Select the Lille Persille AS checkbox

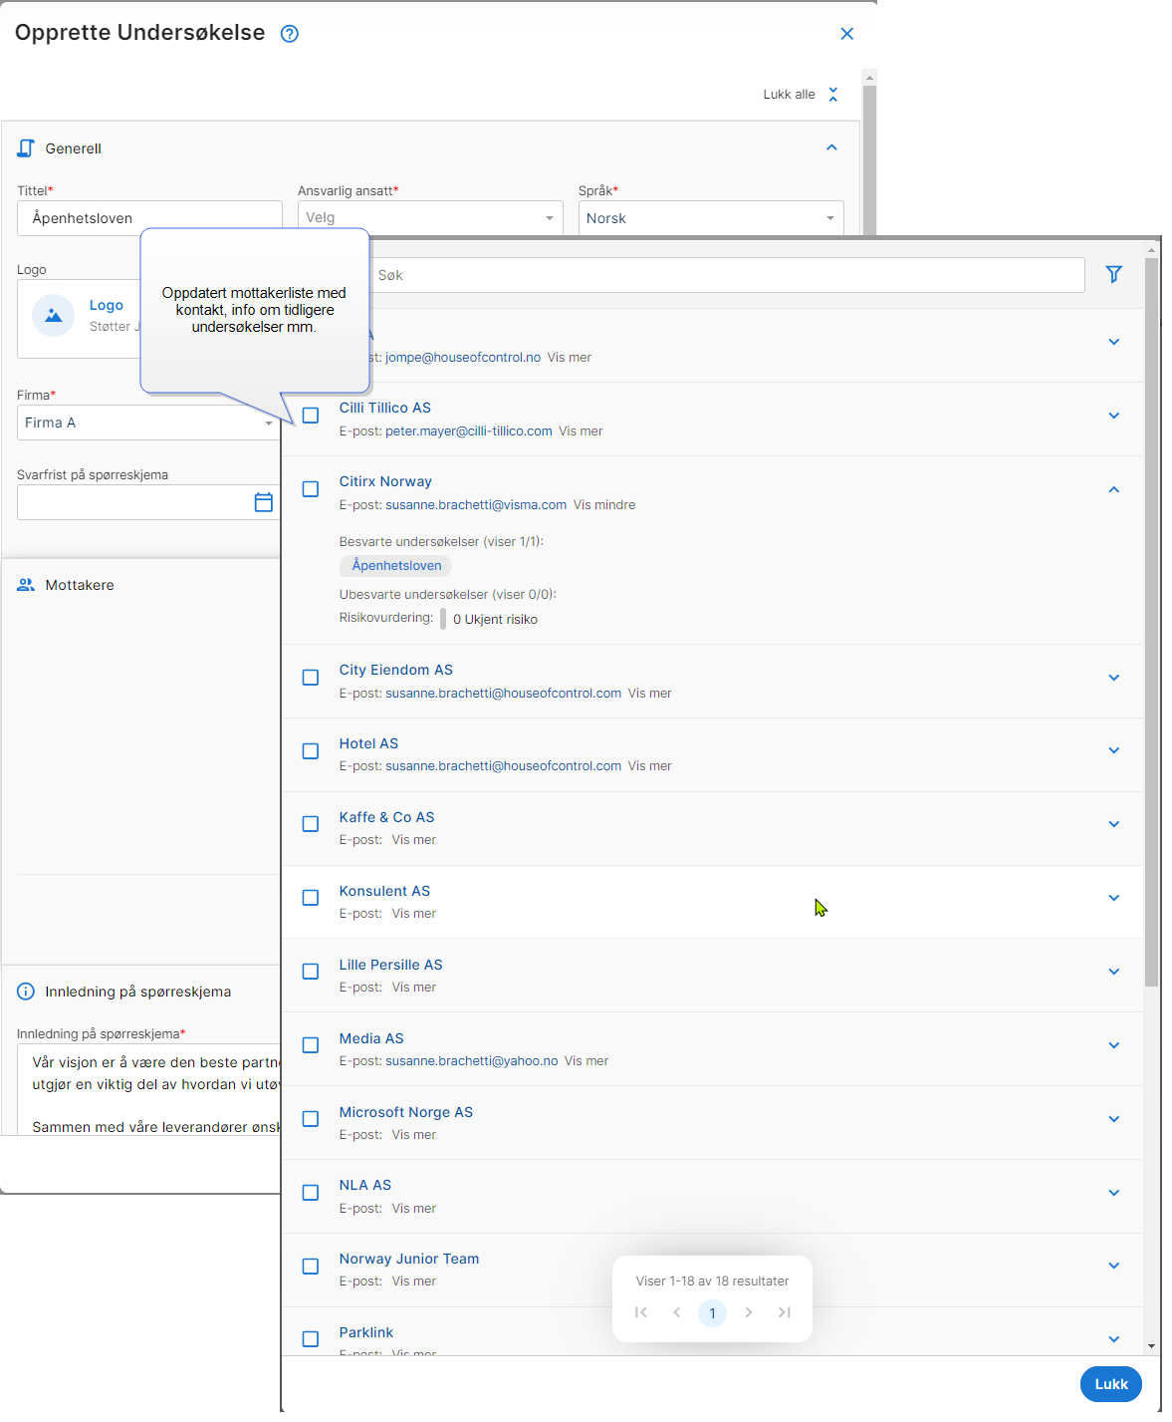point(311,972)
